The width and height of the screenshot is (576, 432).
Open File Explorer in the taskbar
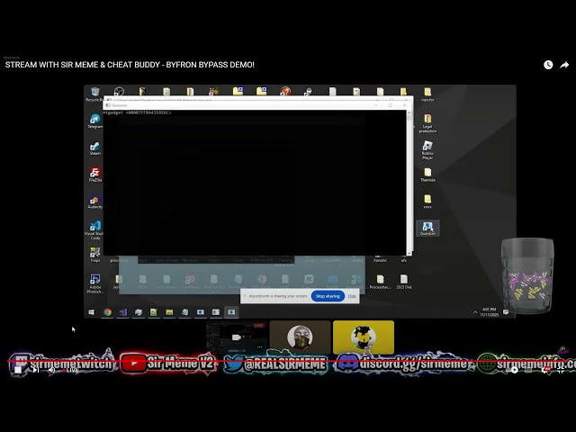click(169, 312)
